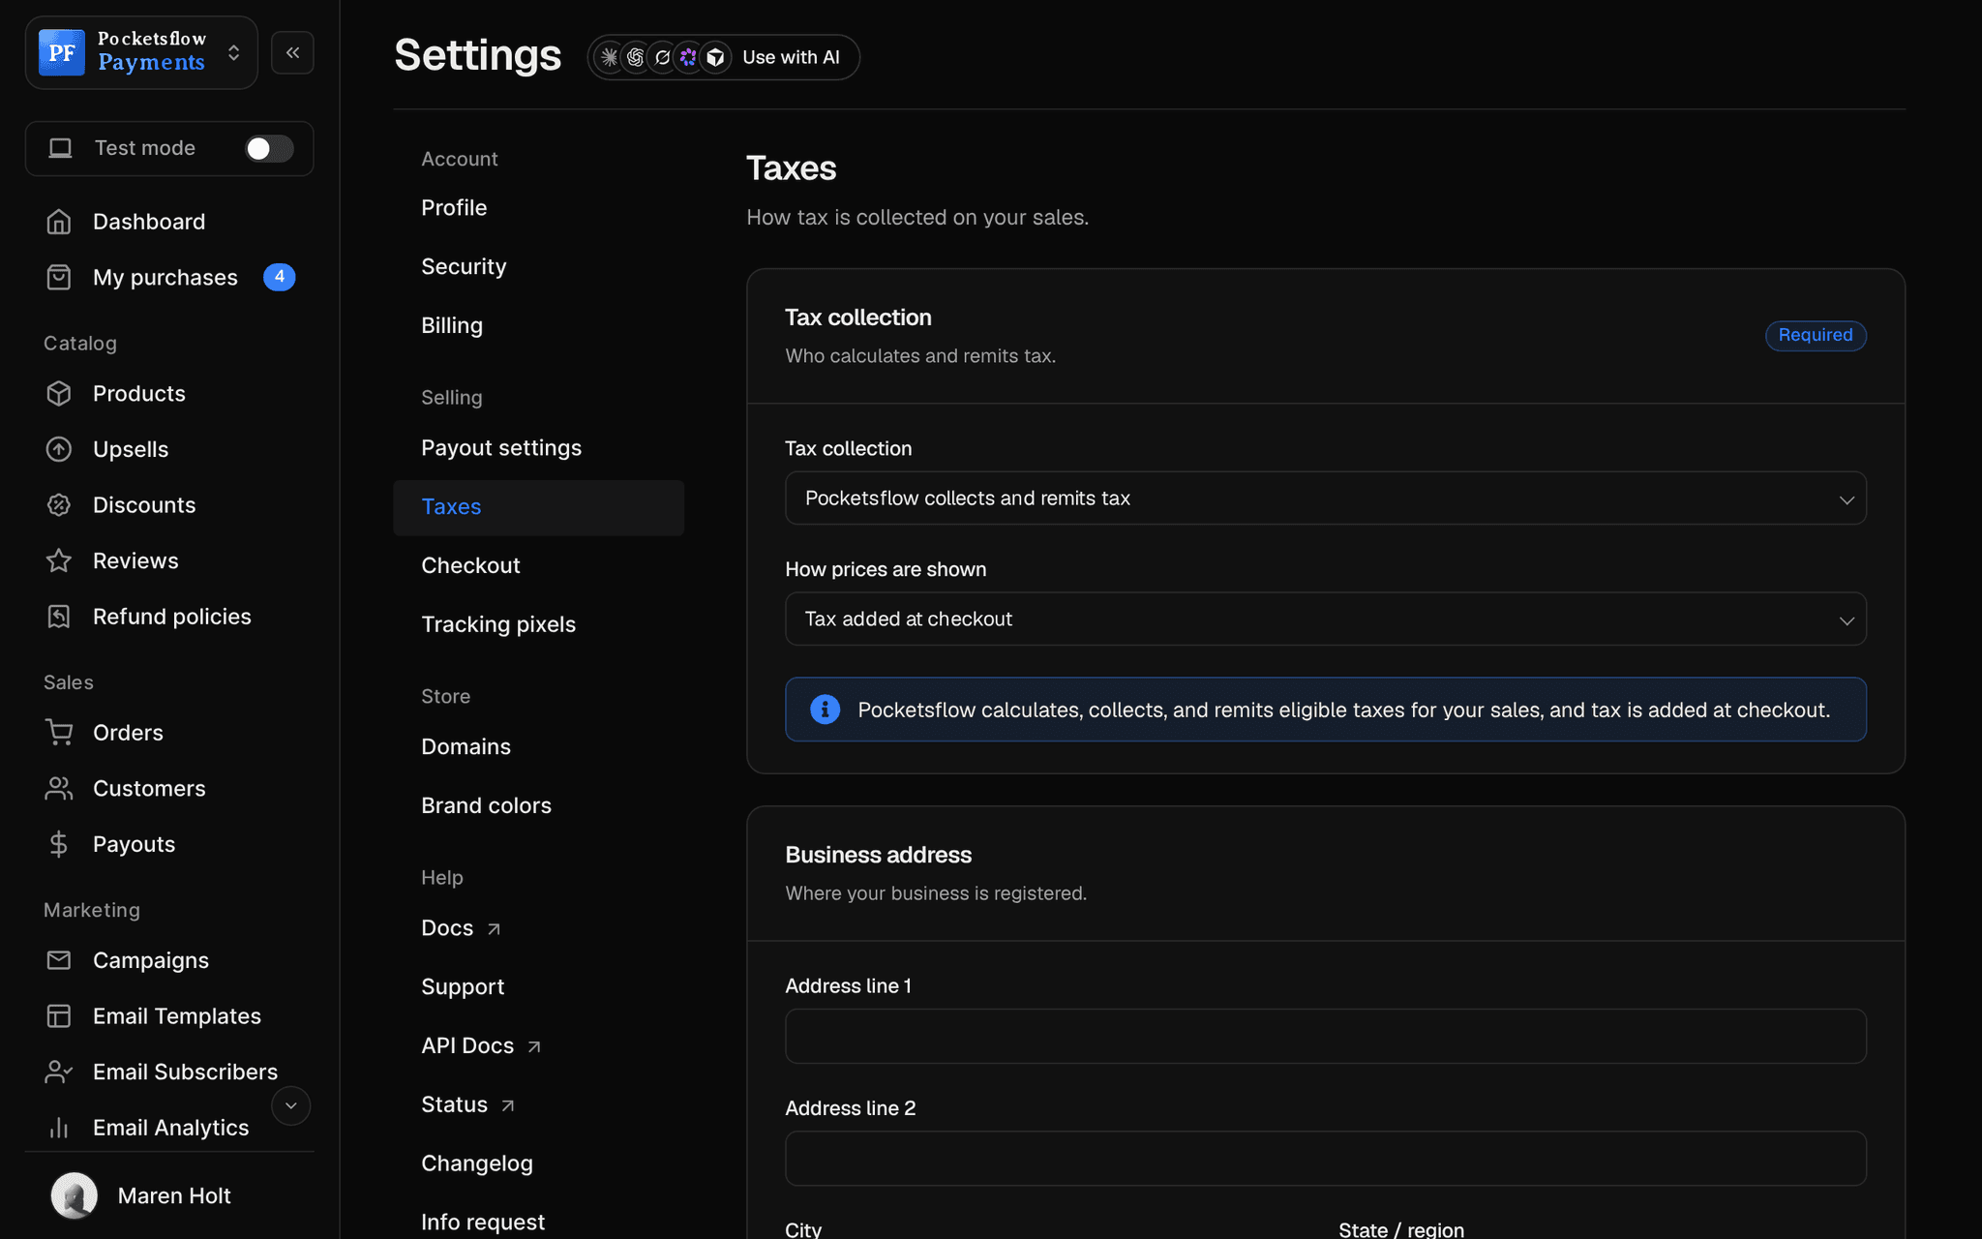Click the Discounts percent badge icon

(59, 505)
